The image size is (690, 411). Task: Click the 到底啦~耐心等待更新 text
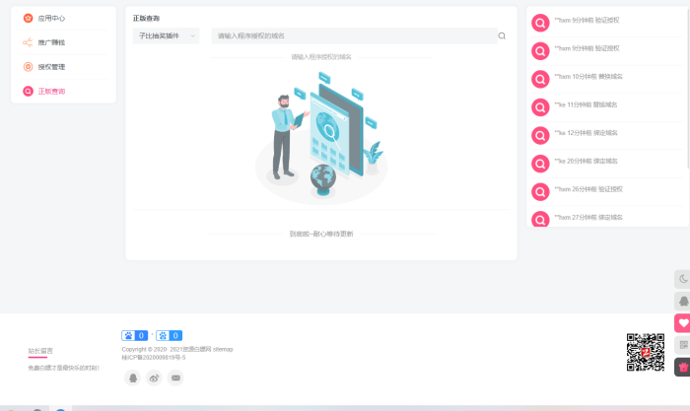pyautogui.click(x=321, y=234)
